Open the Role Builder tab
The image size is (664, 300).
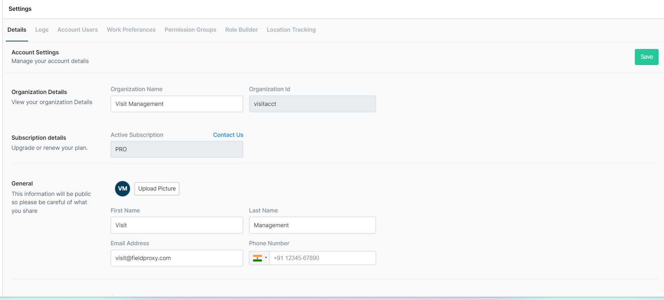241,30
